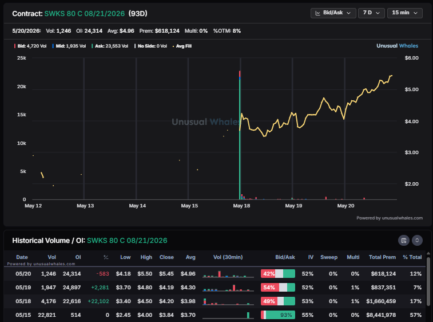Screen dimensions: 433x322
Task: Toggle the Avg Fill legend item
Action: [x=182, y=46]
